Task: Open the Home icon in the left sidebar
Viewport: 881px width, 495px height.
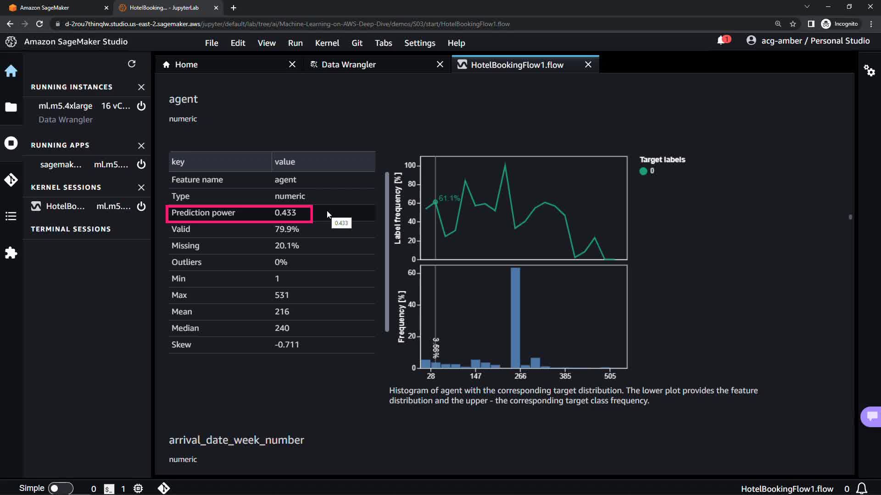Action: point(11,71)
